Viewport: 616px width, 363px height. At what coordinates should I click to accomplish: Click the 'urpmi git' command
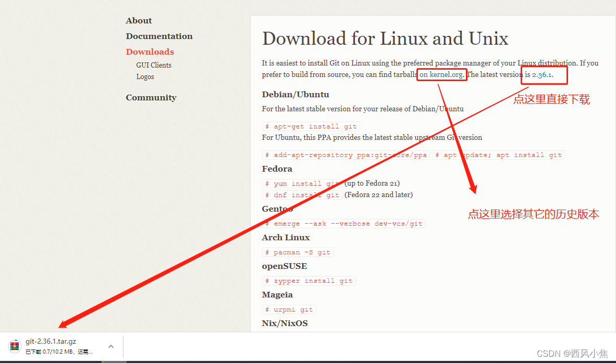click(289, 309)
